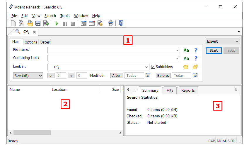The image size is (249, 146).
Task: Stop search using the toolbar square icon
Action: [73, 24]
